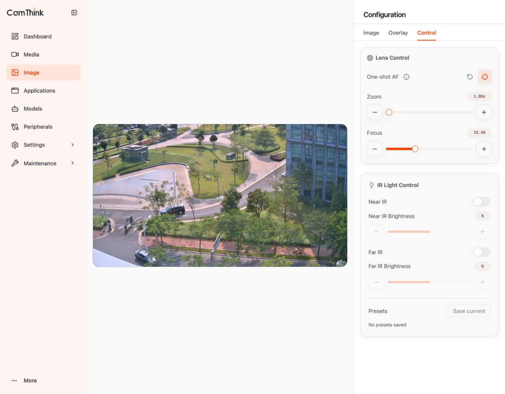Screen dimensions: 505x394
Task: Open the More menu item
Action: click(43, 381)
